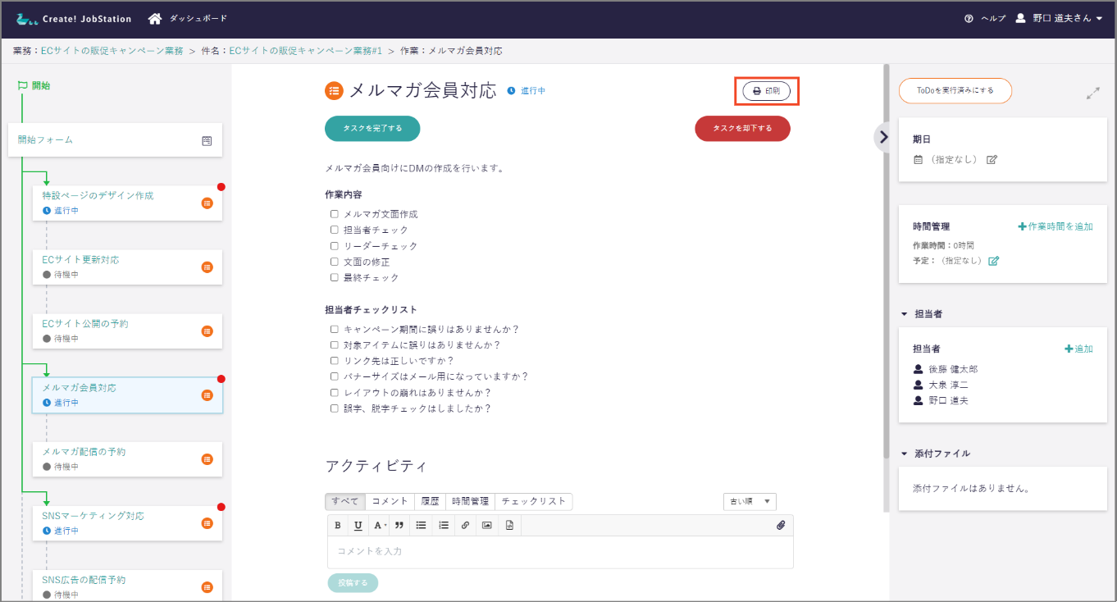This screenshot has height=602, width=1117.
Task: Attach a file with paperclip icon
Action: click(x=781, y=526)
